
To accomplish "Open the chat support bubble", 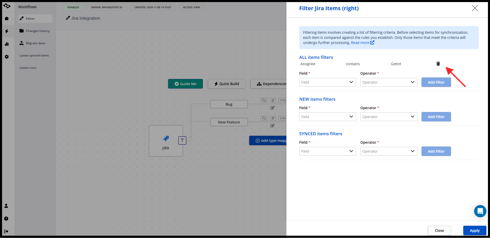I will 480,211.
